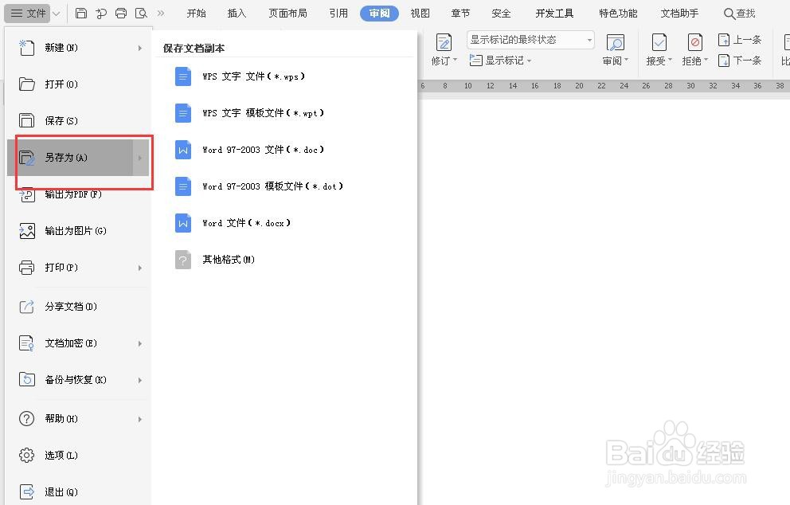Image resolution: width=790 pixels, height=505 pixels.
Task: Choose 输出为图片 (G) menu item
Action: click(x=78, y=231)
